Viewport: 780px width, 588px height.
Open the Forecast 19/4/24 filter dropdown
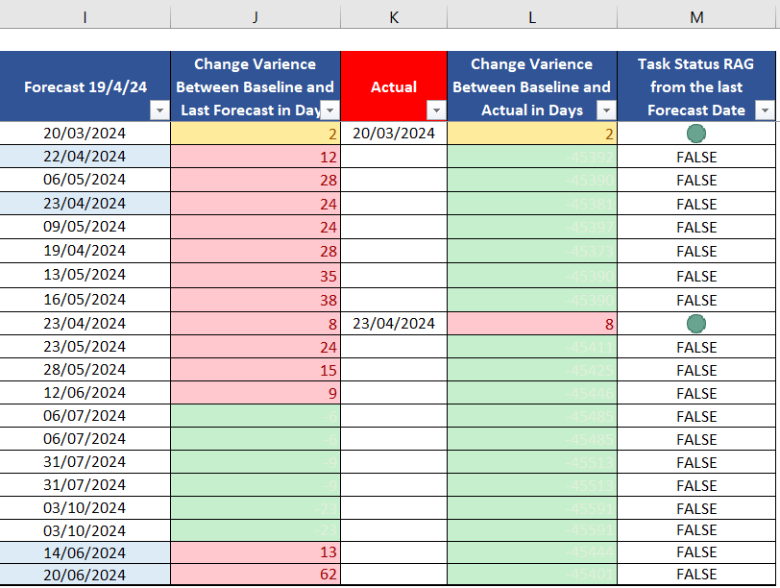pyautogui.click(x=159, y=110)
